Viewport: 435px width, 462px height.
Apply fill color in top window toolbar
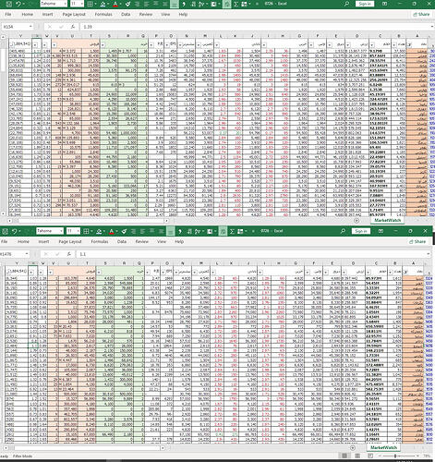tap(103, 4)
